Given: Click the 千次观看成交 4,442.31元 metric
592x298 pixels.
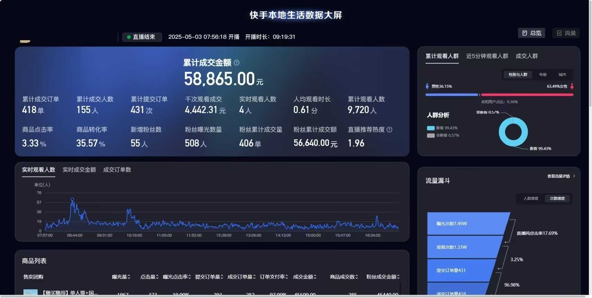Looking at the screenshot, I should click(205, 105).
